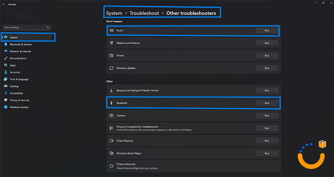This screenshot has width=334, height=177.
Task: Click the Windows Update refresh arrows icon
Action: [111, 68]
